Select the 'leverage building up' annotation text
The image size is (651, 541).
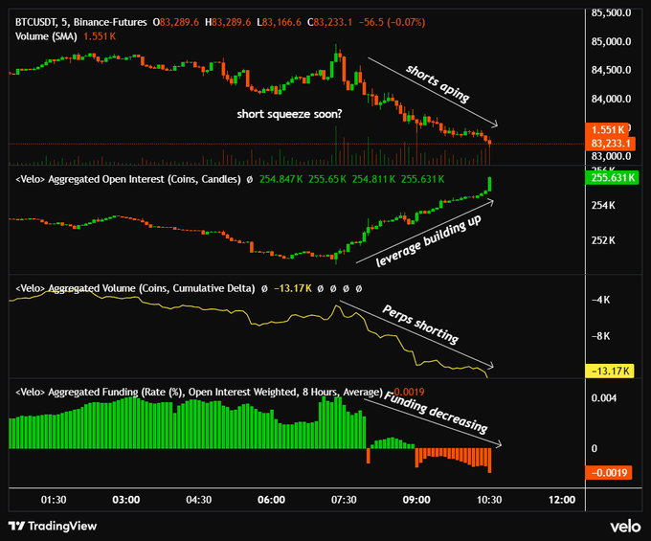(x=429, y=240)
